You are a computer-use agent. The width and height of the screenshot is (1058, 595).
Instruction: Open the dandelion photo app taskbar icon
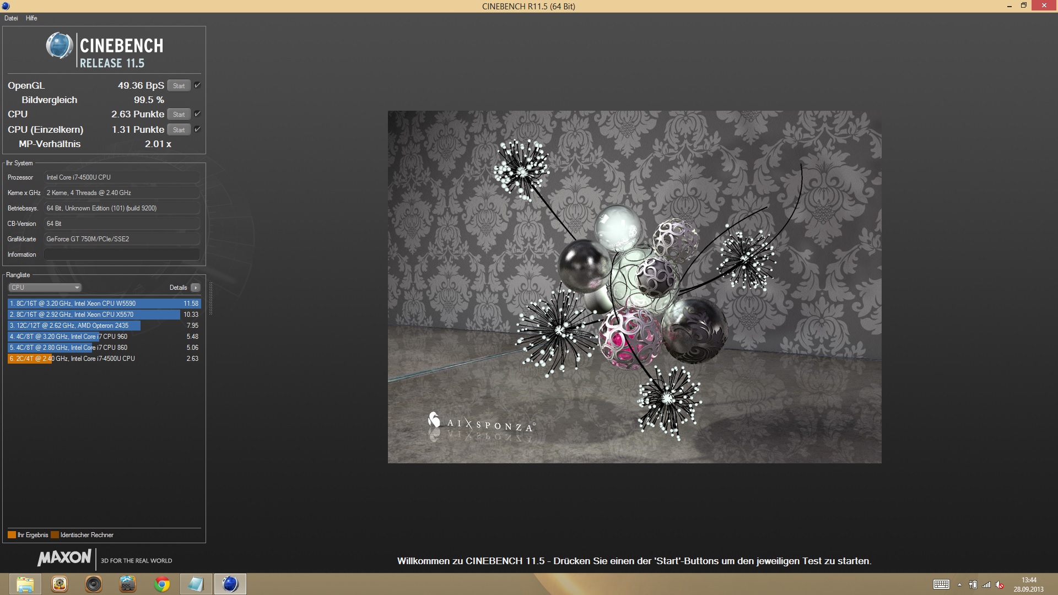[x=60, y=584]
